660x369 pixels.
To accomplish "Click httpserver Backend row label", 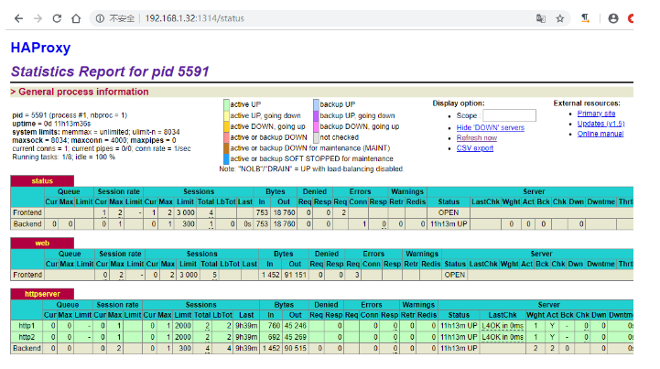I will [x=27, y=348].
